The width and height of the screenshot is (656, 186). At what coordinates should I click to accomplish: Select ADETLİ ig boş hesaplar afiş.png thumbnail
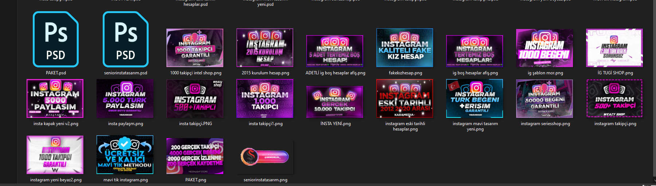[335, 51]
